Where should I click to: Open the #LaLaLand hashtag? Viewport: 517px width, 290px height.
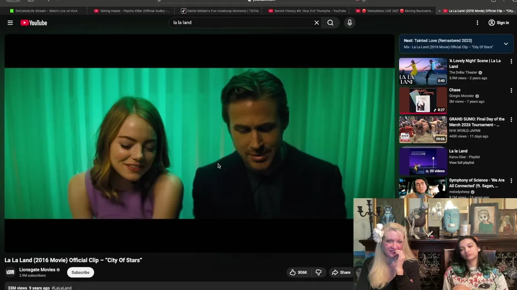62,288
